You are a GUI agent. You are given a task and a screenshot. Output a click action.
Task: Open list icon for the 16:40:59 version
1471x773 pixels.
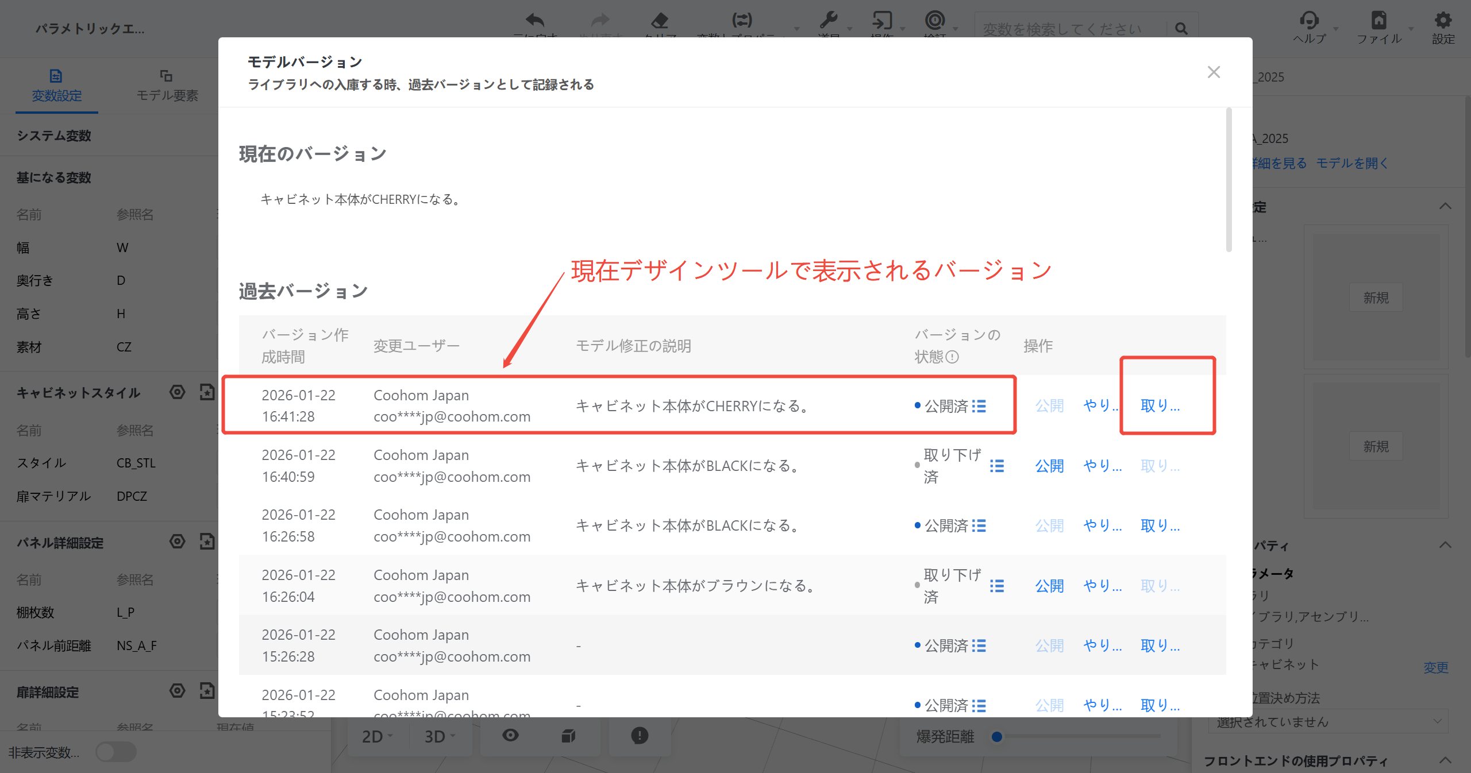click(x=997, y=466)
